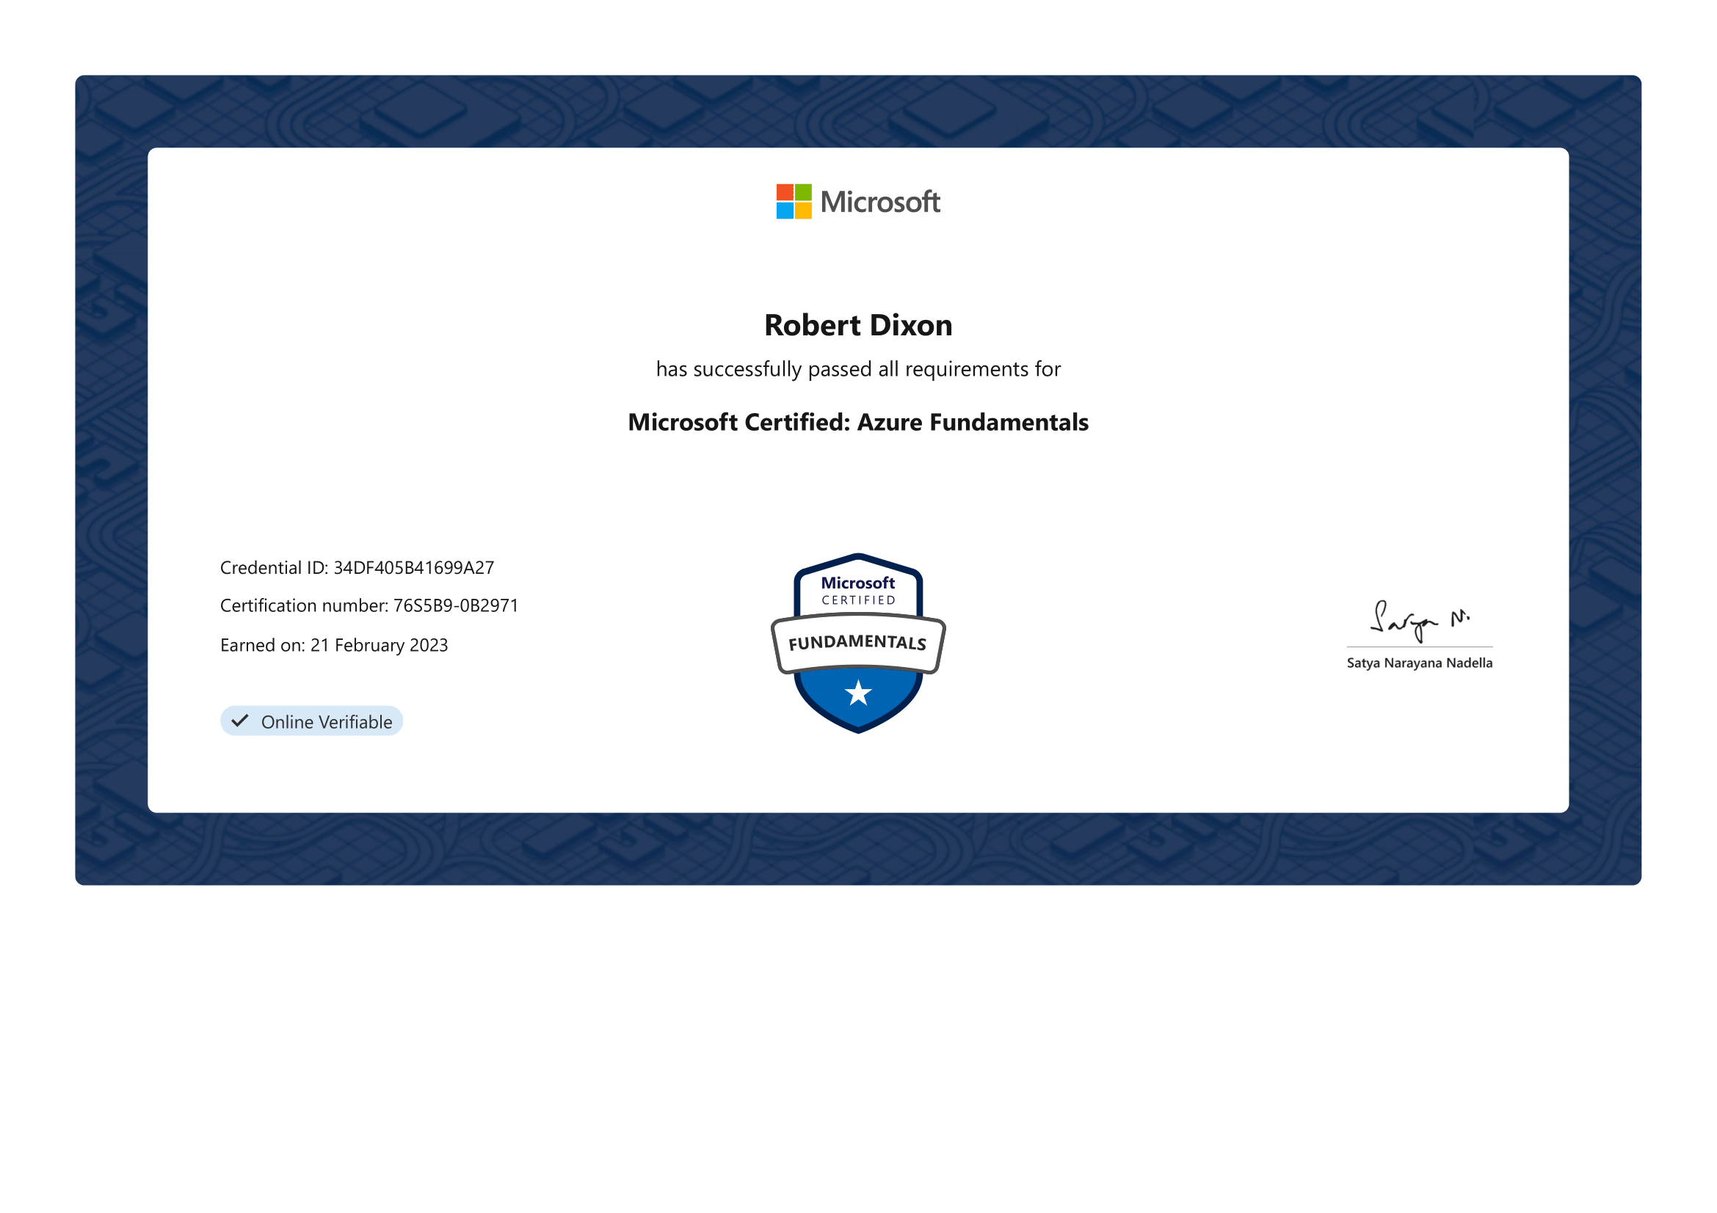The height and width of the screenshot is (1213, 1717).
Task: Click the Credential ID 34DF405B41699A27 text
Action: click(357, 568)
